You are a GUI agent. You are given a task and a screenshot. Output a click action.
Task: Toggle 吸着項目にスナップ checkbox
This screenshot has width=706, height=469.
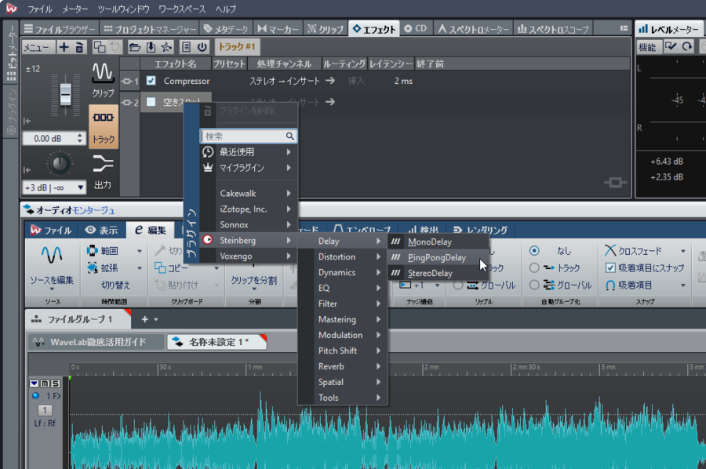coord(610,267)
